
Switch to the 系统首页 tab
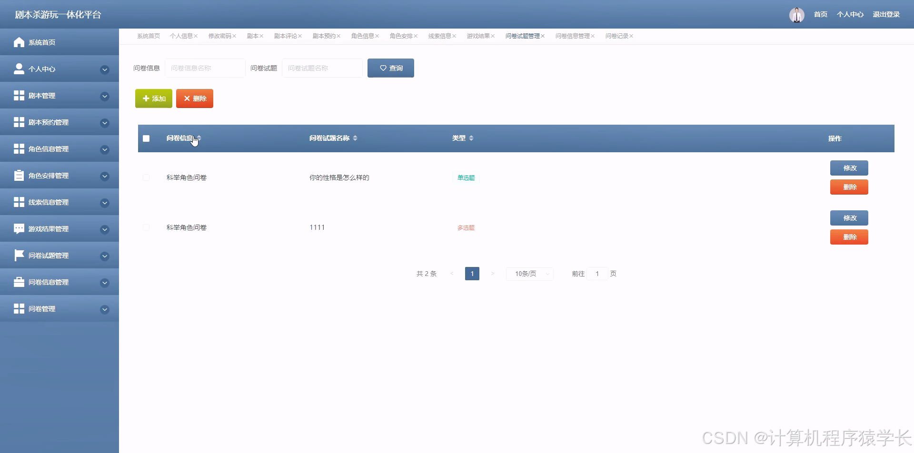coord(149,36)
